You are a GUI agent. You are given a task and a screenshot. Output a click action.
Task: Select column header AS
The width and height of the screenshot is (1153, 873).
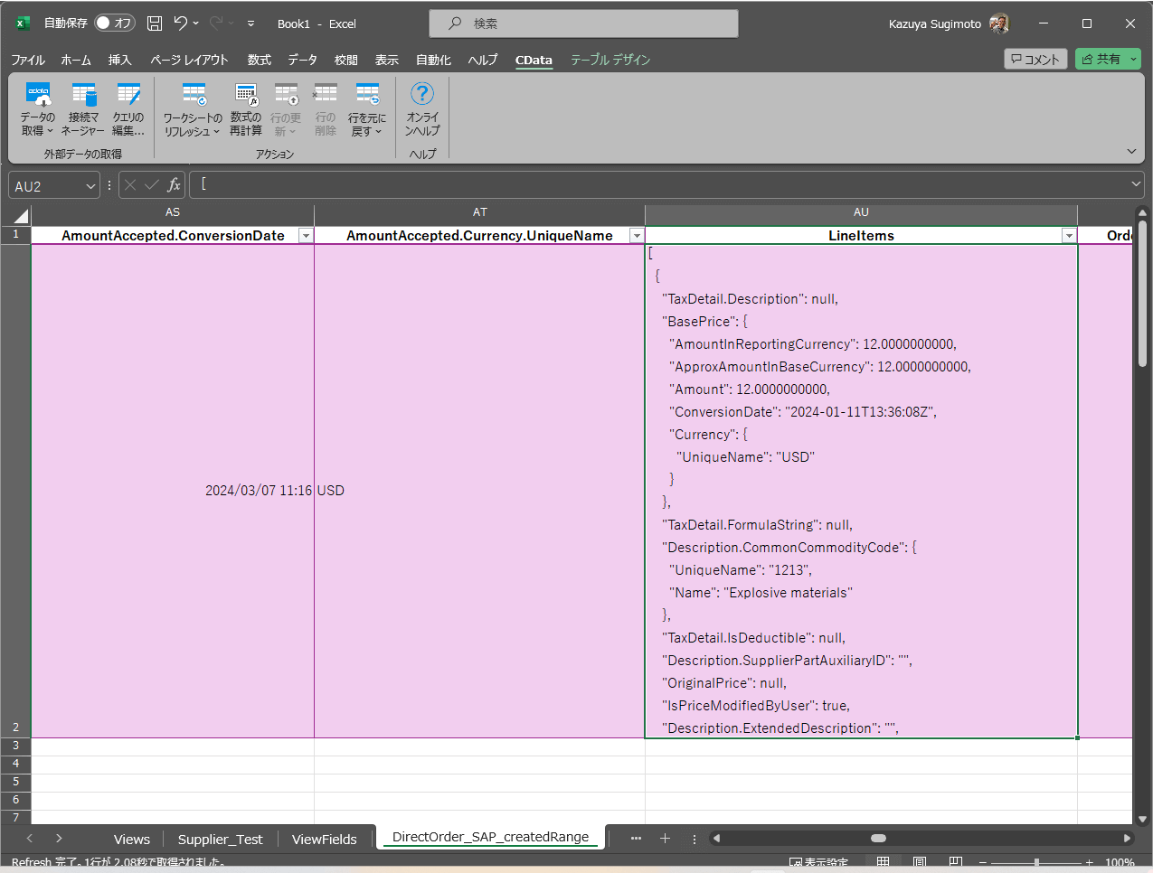pyautogui.click(x=173, y=212)
